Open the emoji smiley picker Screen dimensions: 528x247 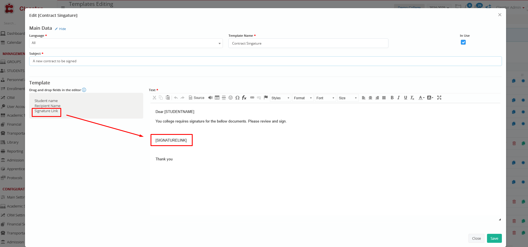(231, 98)
